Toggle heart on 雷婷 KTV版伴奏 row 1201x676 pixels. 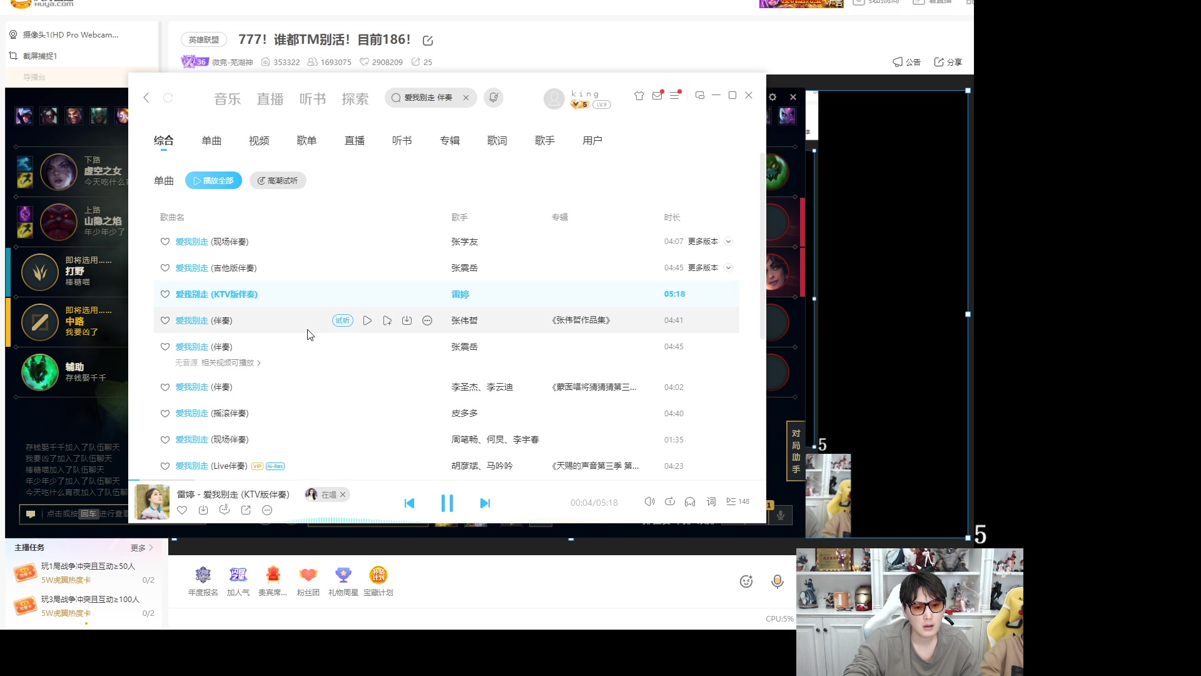(x=165, y=294)
